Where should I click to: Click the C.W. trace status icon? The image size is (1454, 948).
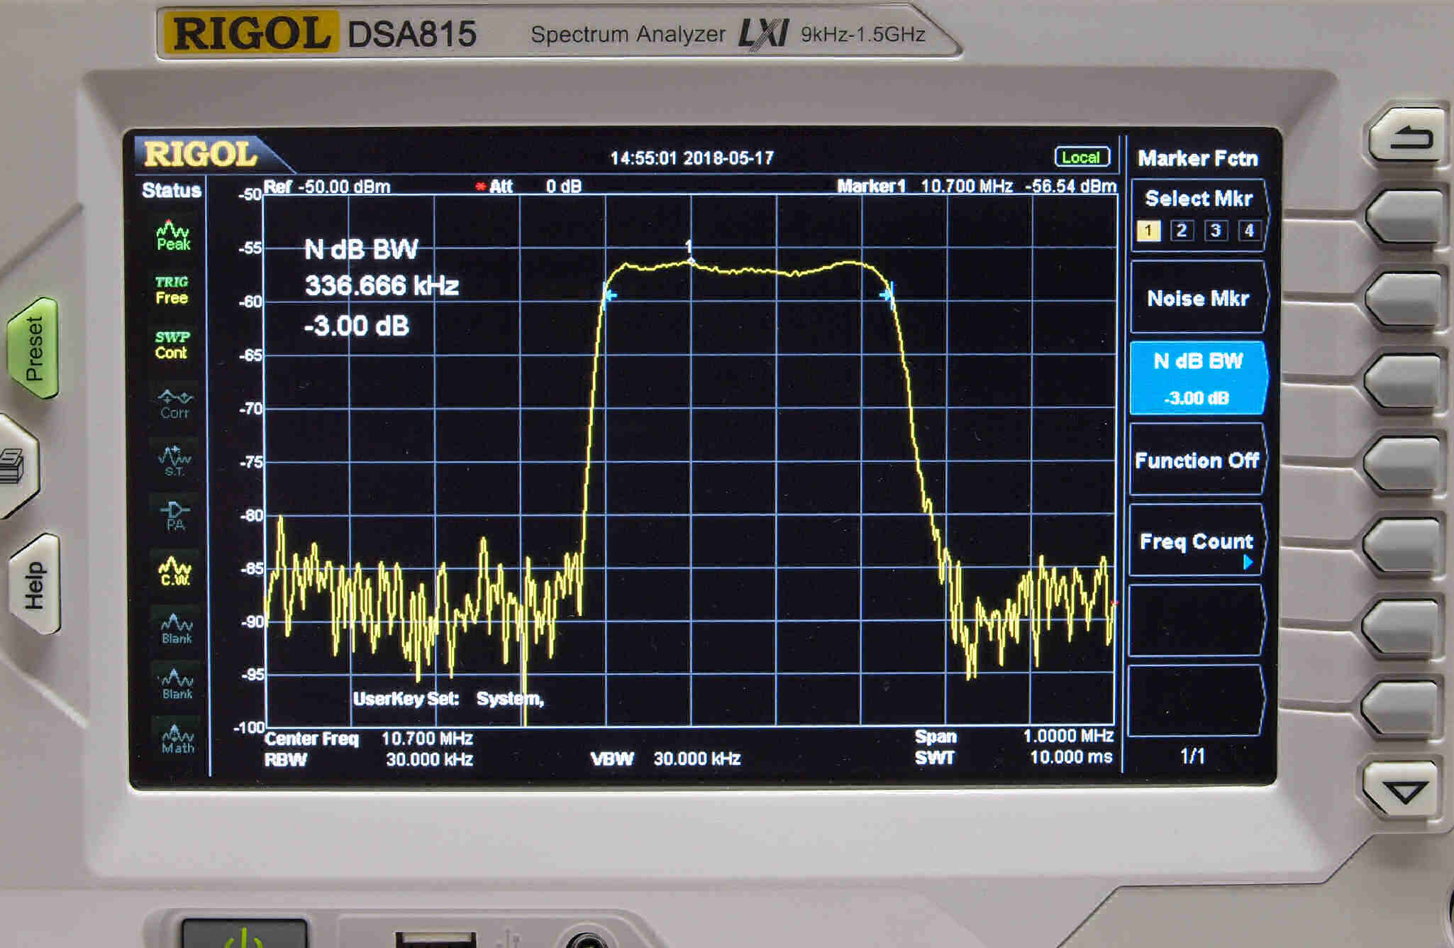point(175,571)
